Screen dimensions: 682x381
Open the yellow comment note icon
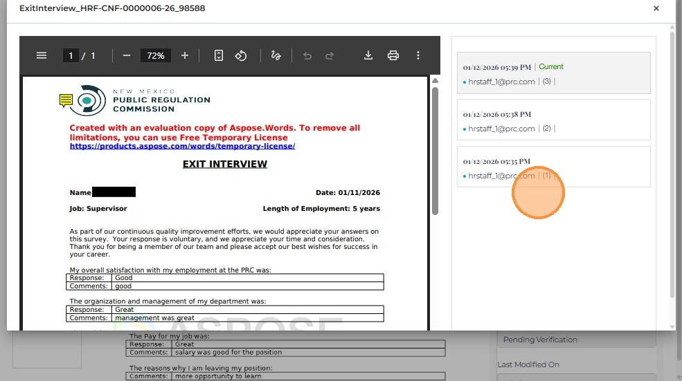66,101
